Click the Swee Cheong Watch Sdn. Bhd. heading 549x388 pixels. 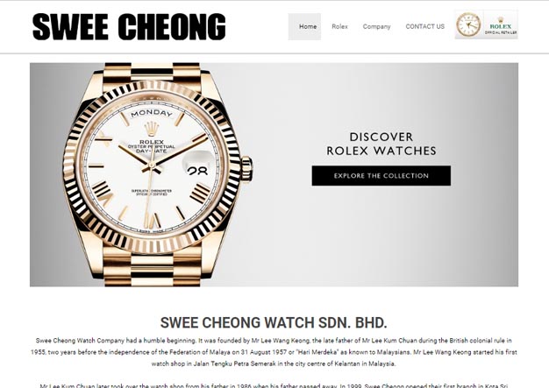click(274, 322)
